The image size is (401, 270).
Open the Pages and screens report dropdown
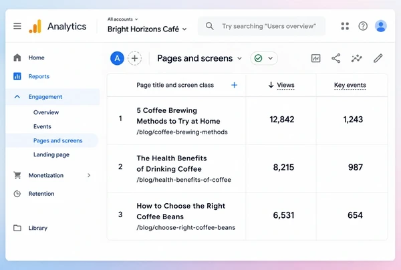(x=199, y=58)
